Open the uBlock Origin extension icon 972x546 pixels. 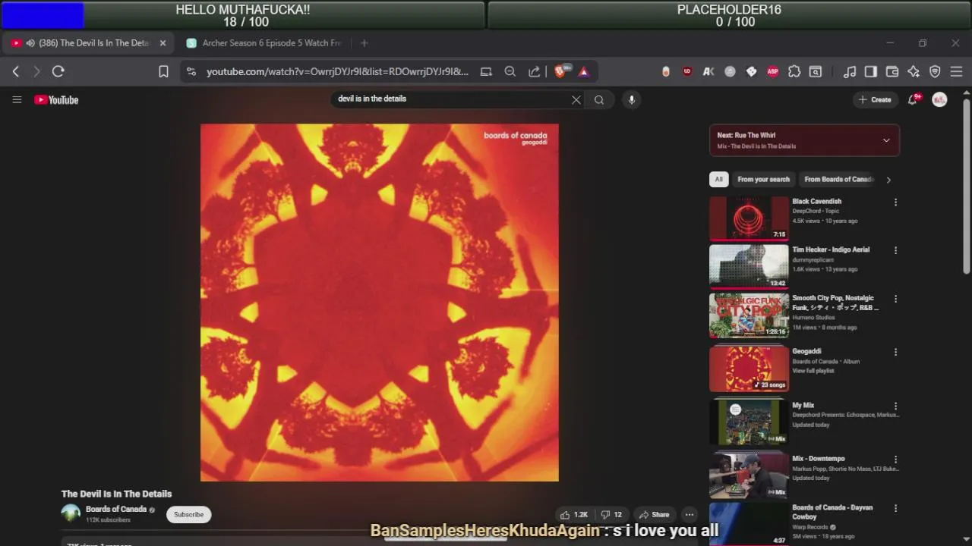pos(687,71)
